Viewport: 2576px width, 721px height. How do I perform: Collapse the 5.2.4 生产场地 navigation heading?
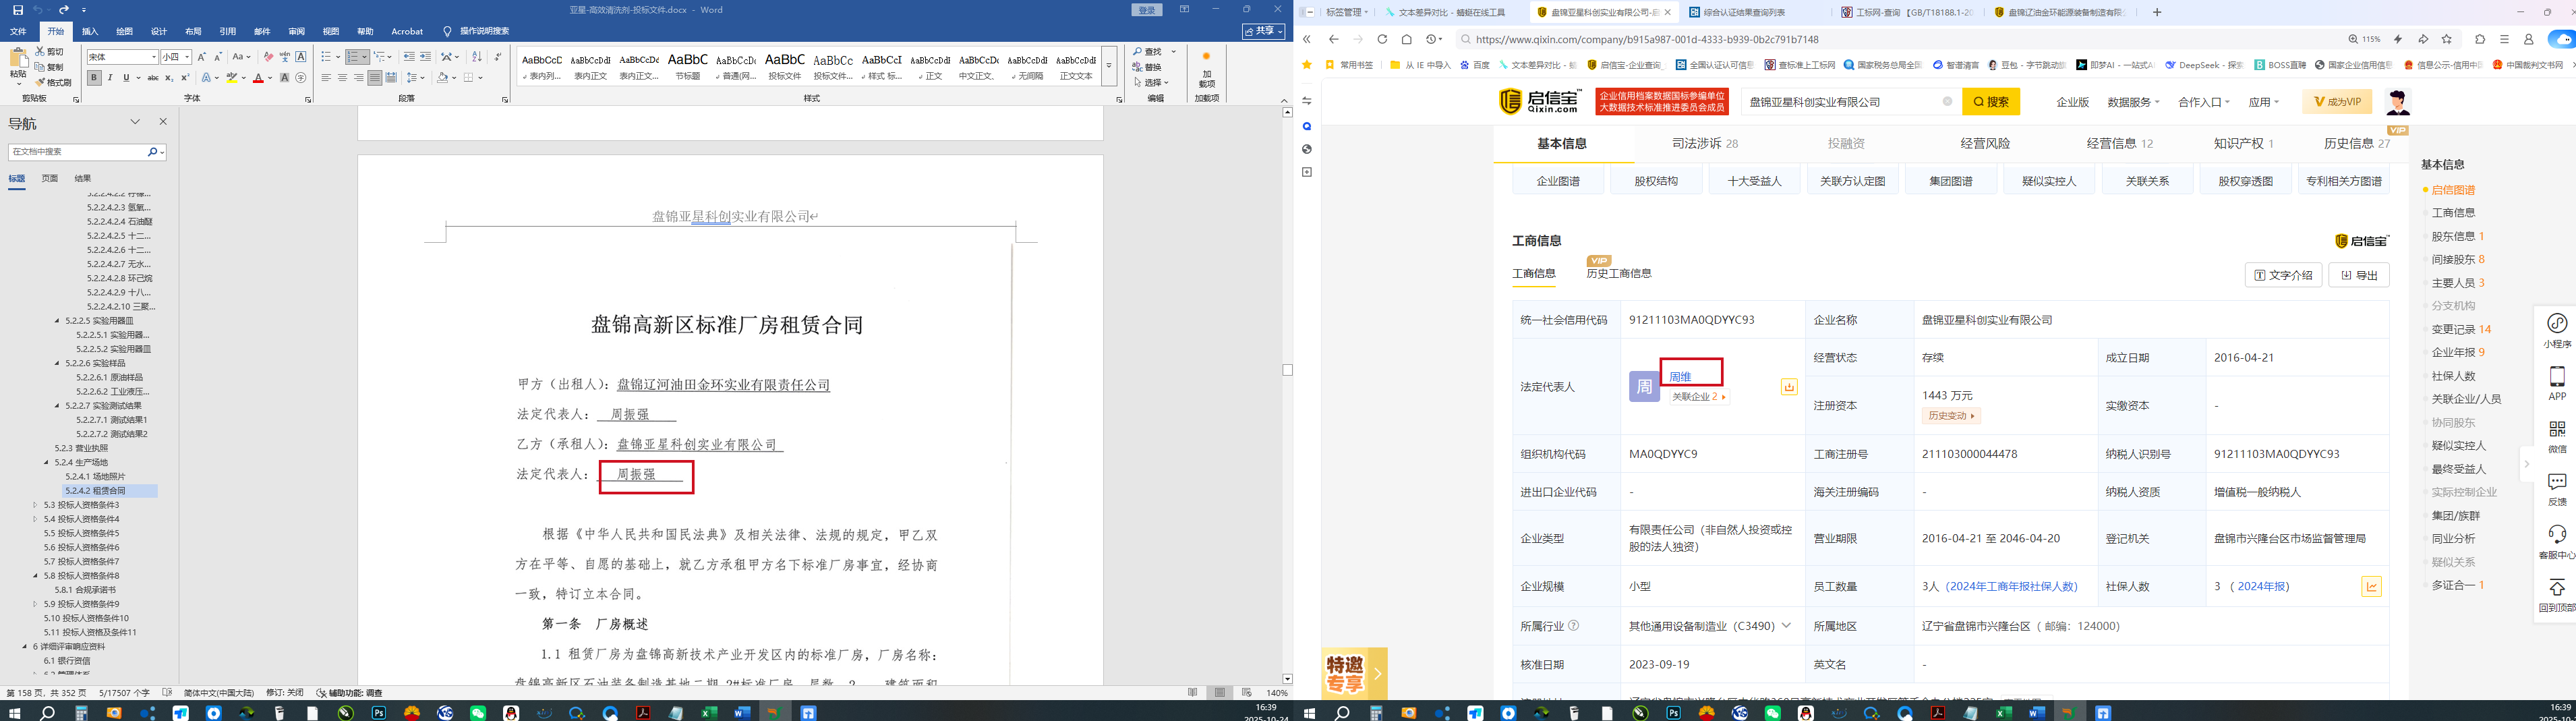(46, 463)
